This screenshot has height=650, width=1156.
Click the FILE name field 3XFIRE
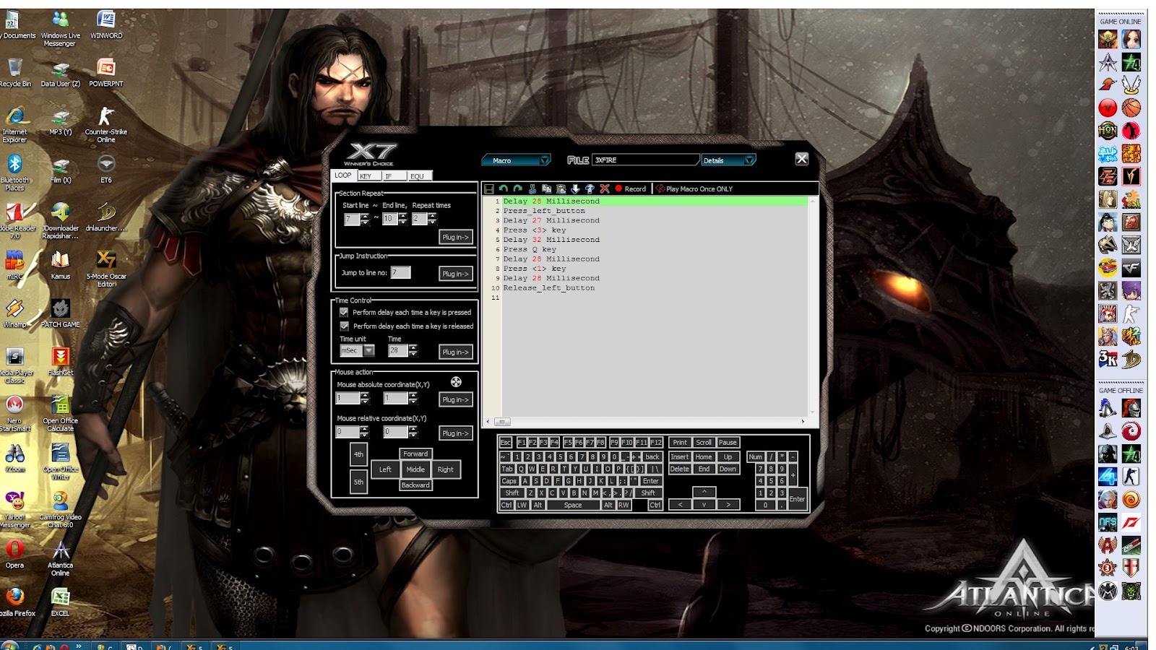[645, 160]
